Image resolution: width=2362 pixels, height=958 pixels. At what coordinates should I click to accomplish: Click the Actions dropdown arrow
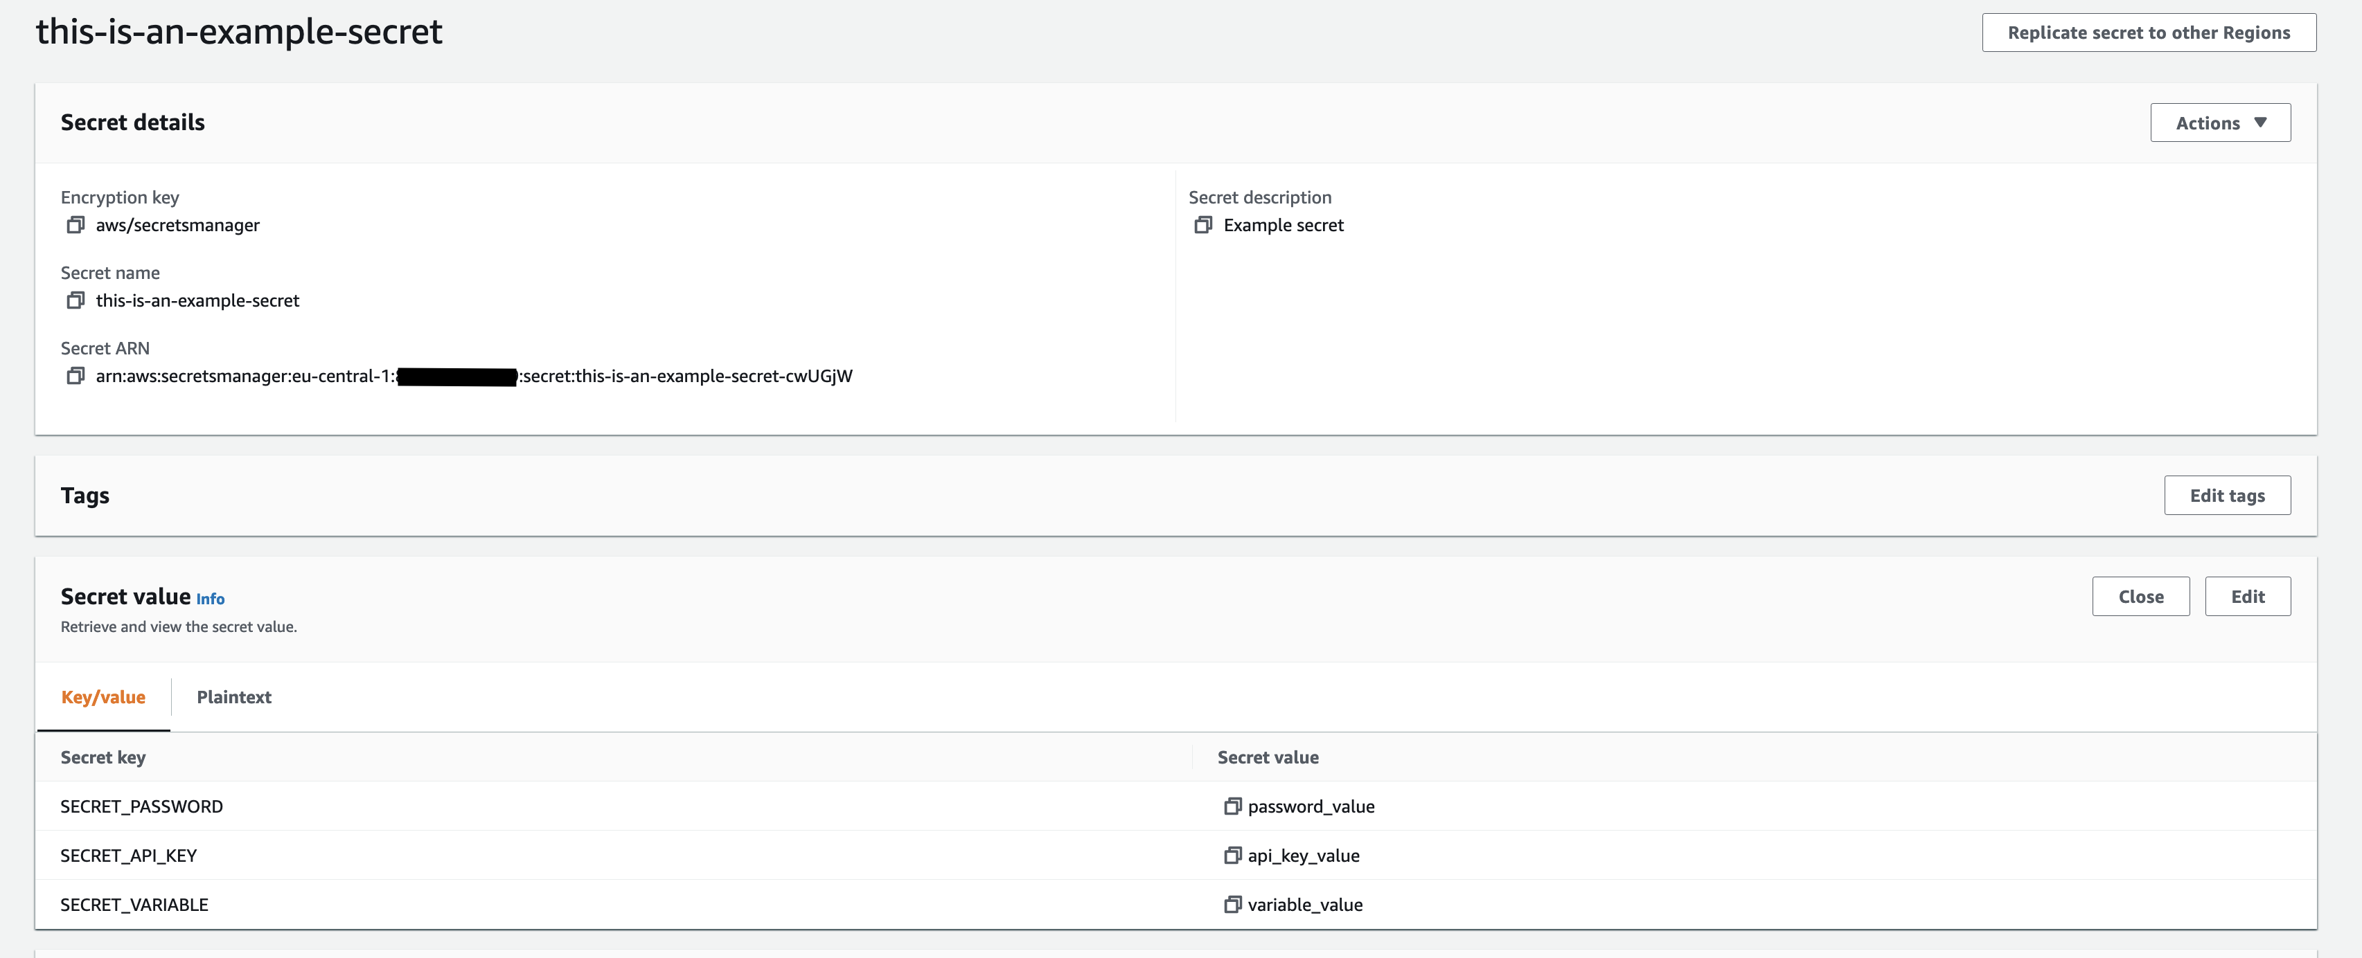[2260, 123]
